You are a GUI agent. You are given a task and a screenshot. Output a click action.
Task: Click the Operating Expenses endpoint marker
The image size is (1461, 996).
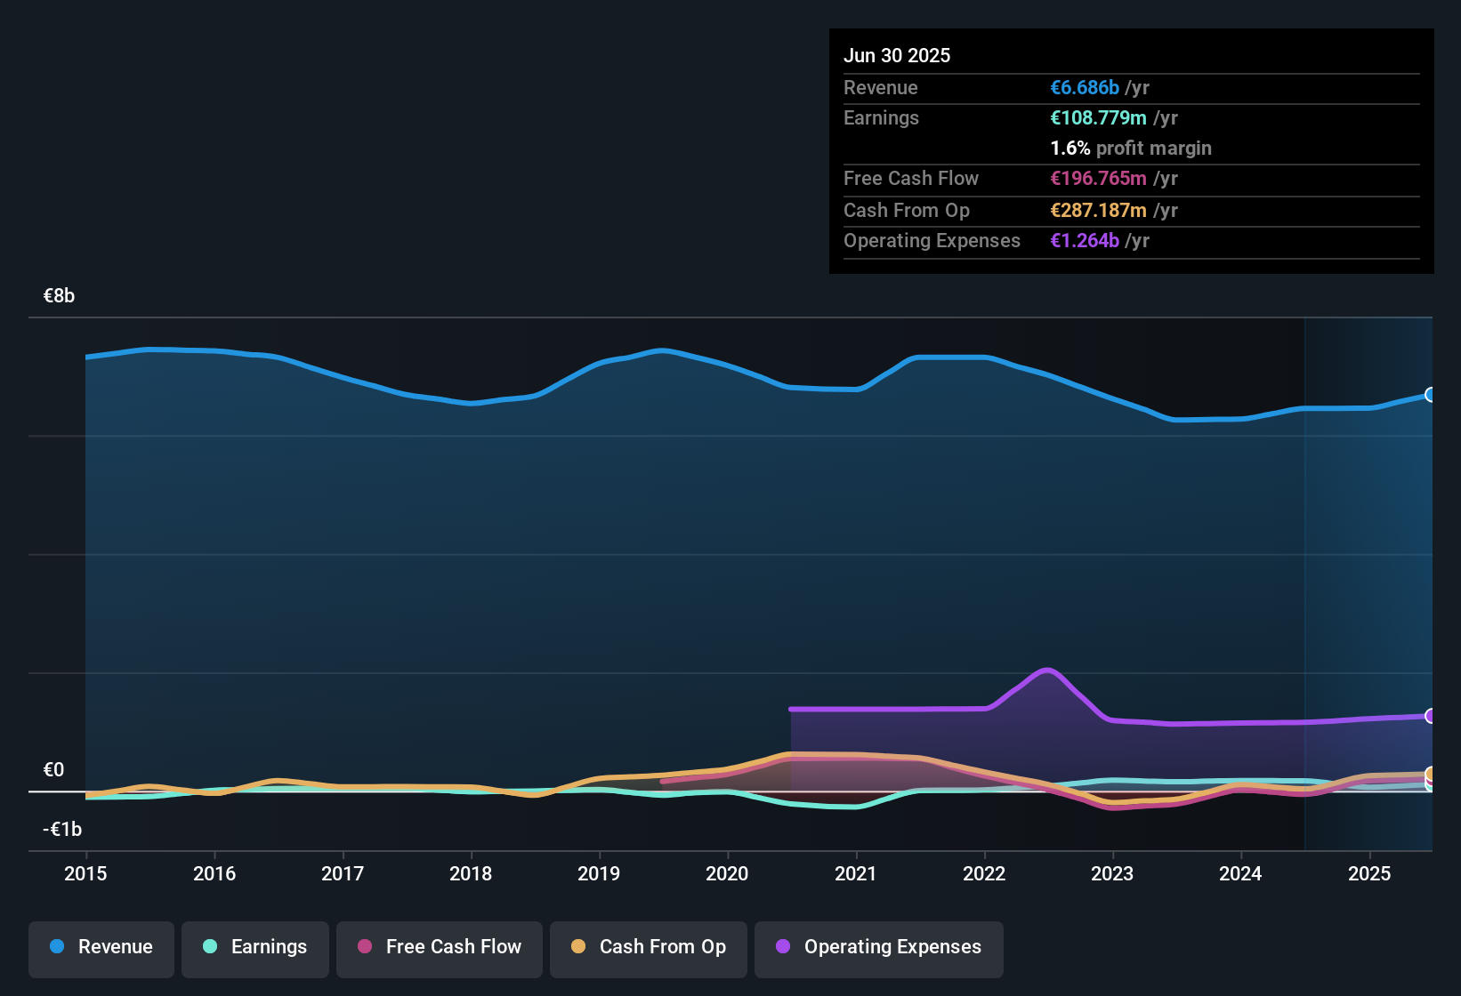pyautogui.click(x=1430, y=716)
